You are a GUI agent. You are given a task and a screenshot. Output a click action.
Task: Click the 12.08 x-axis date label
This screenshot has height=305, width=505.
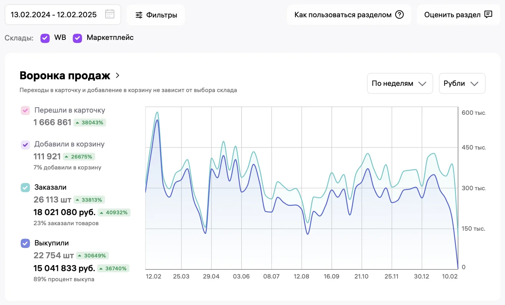pos(301,277)
